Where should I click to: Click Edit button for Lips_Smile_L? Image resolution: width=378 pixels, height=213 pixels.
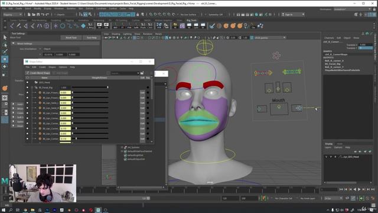(x=142, y=102)
